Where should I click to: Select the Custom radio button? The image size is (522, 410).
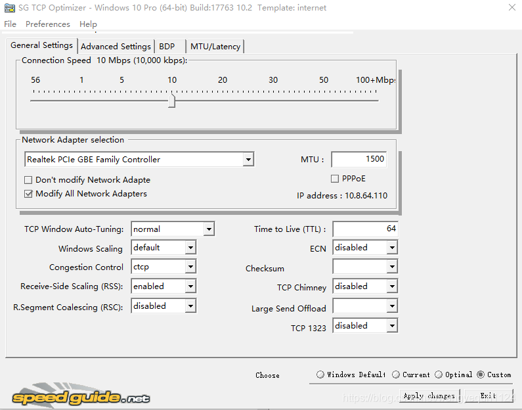(481, 375)
